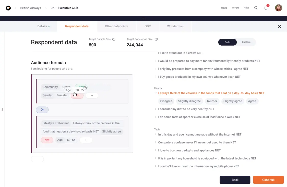Remove the dragged Age 20-25 chip with its x icon
287x187 pixels.
coord(85,88)
